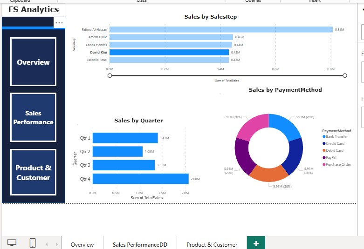Image resolution: width=364 pixels, height=249 pixels.
Task: Click the Sales by PaymentMethod title
Action: 285,90
